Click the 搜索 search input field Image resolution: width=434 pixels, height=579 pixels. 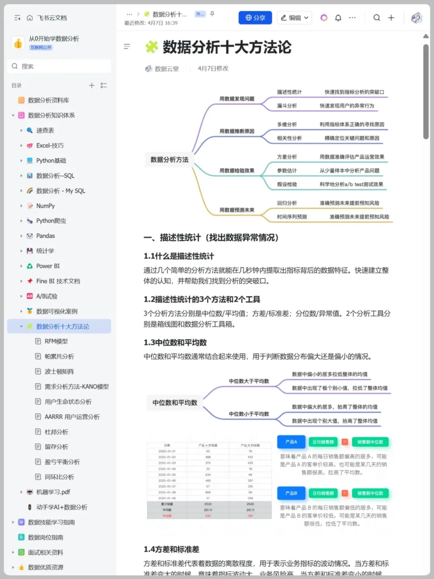pos(59,66)
